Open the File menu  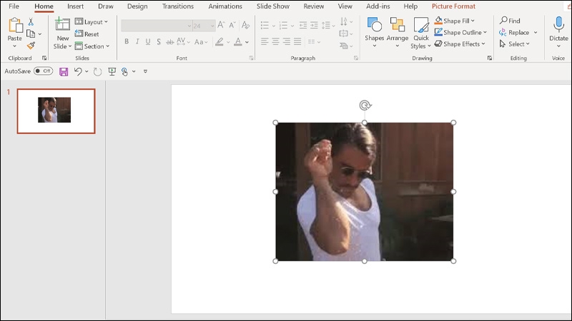point(14,6)
